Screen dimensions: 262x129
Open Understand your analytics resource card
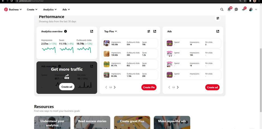(52, 122)
